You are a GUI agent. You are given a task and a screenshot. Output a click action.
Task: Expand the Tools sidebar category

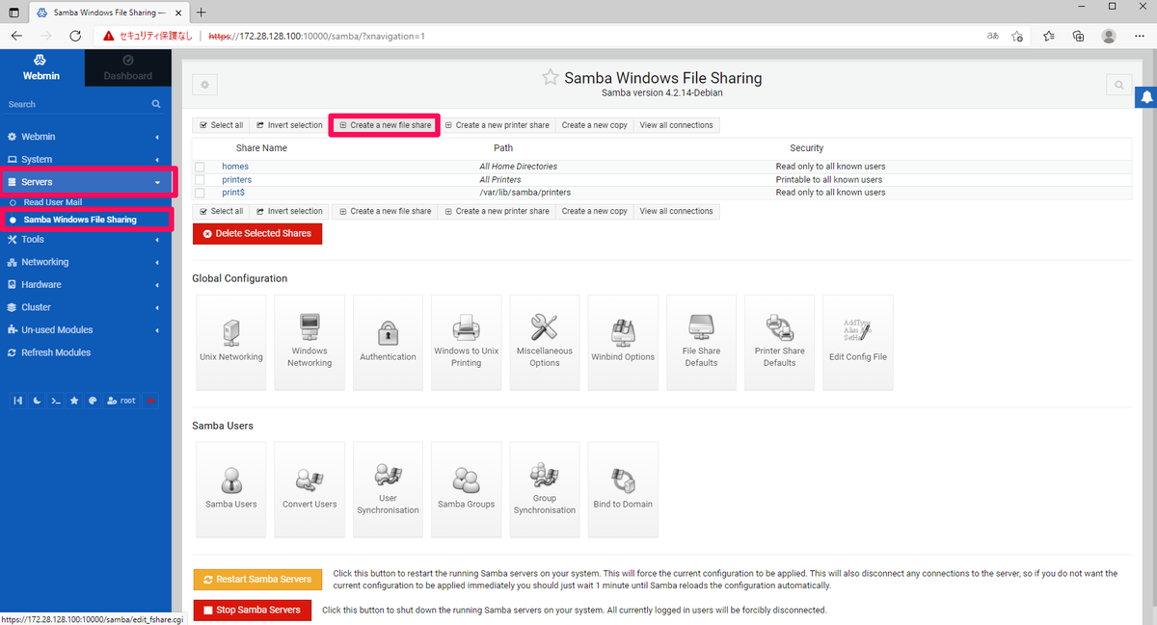tap(86, 239)
